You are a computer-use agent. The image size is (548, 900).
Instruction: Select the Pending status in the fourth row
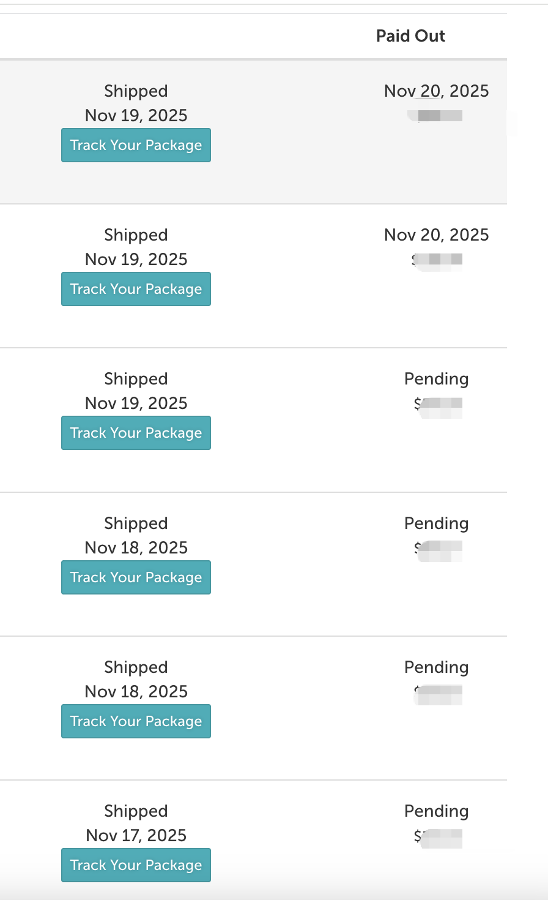coord(436,523)
